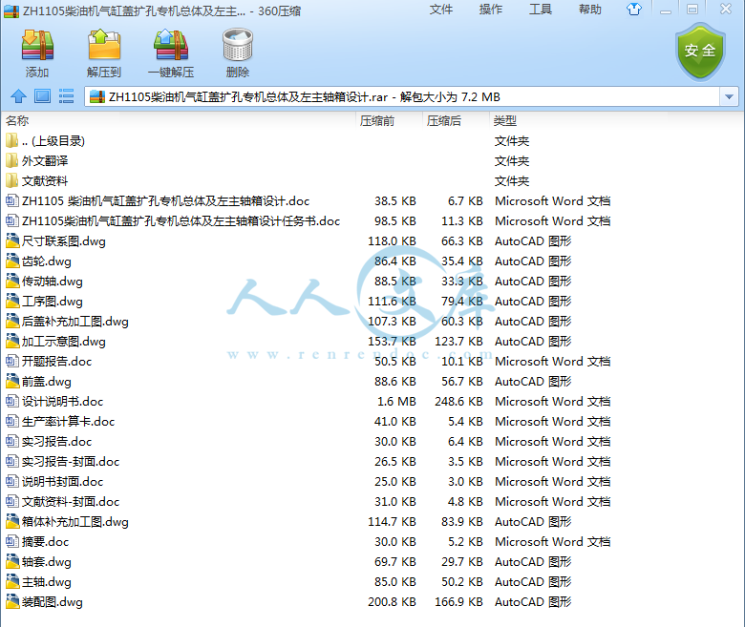Select the 外文翻译 folder
This screenshot has height=627, width=745.
point(372,161)
